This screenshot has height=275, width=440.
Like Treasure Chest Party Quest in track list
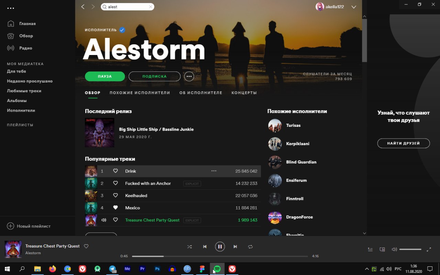[x=115, y=220]
